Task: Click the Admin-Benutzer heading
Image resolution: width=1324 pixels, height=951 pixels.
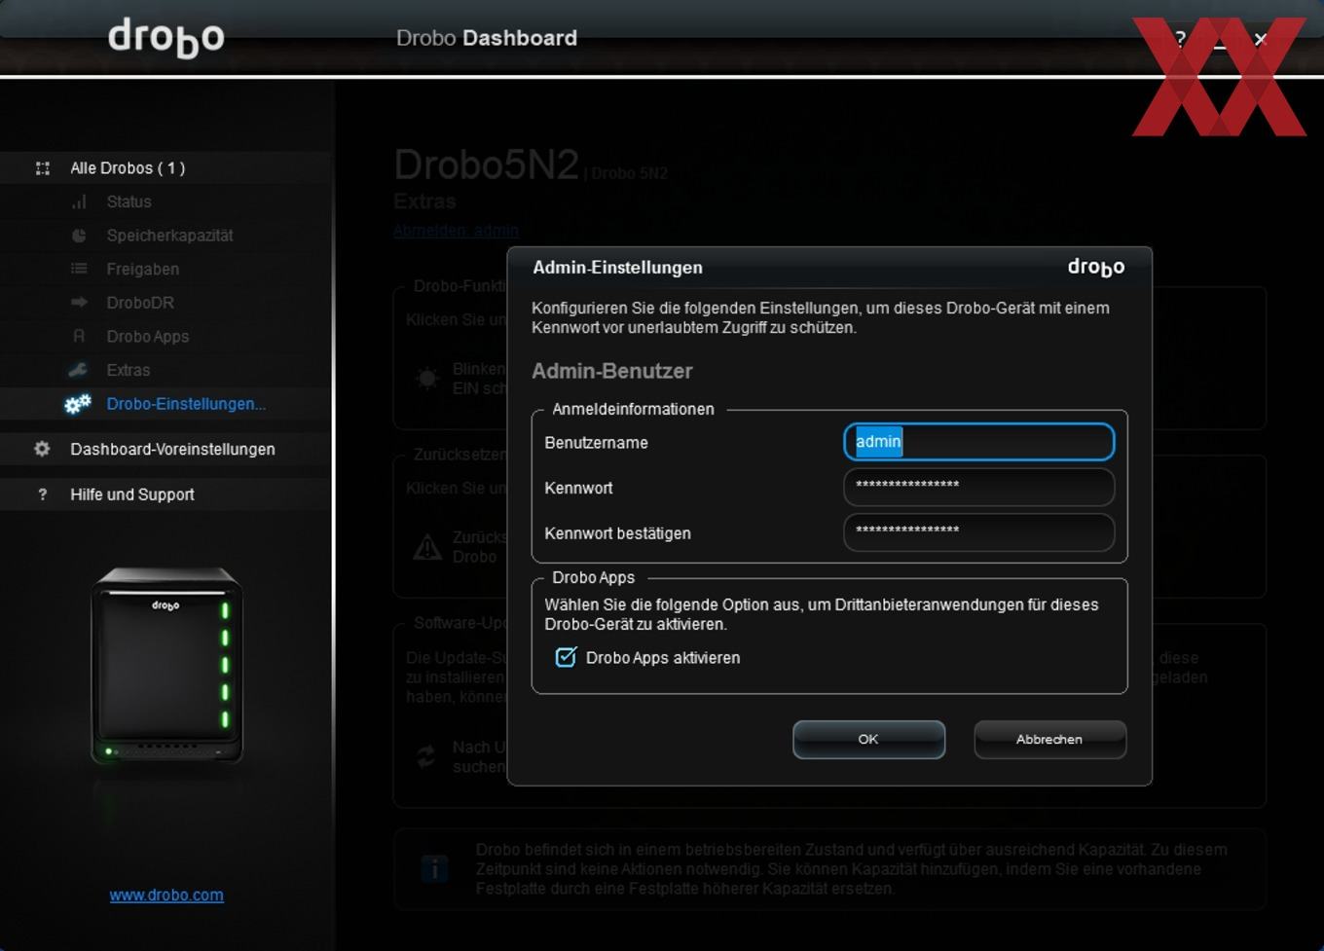Action: 612,371
